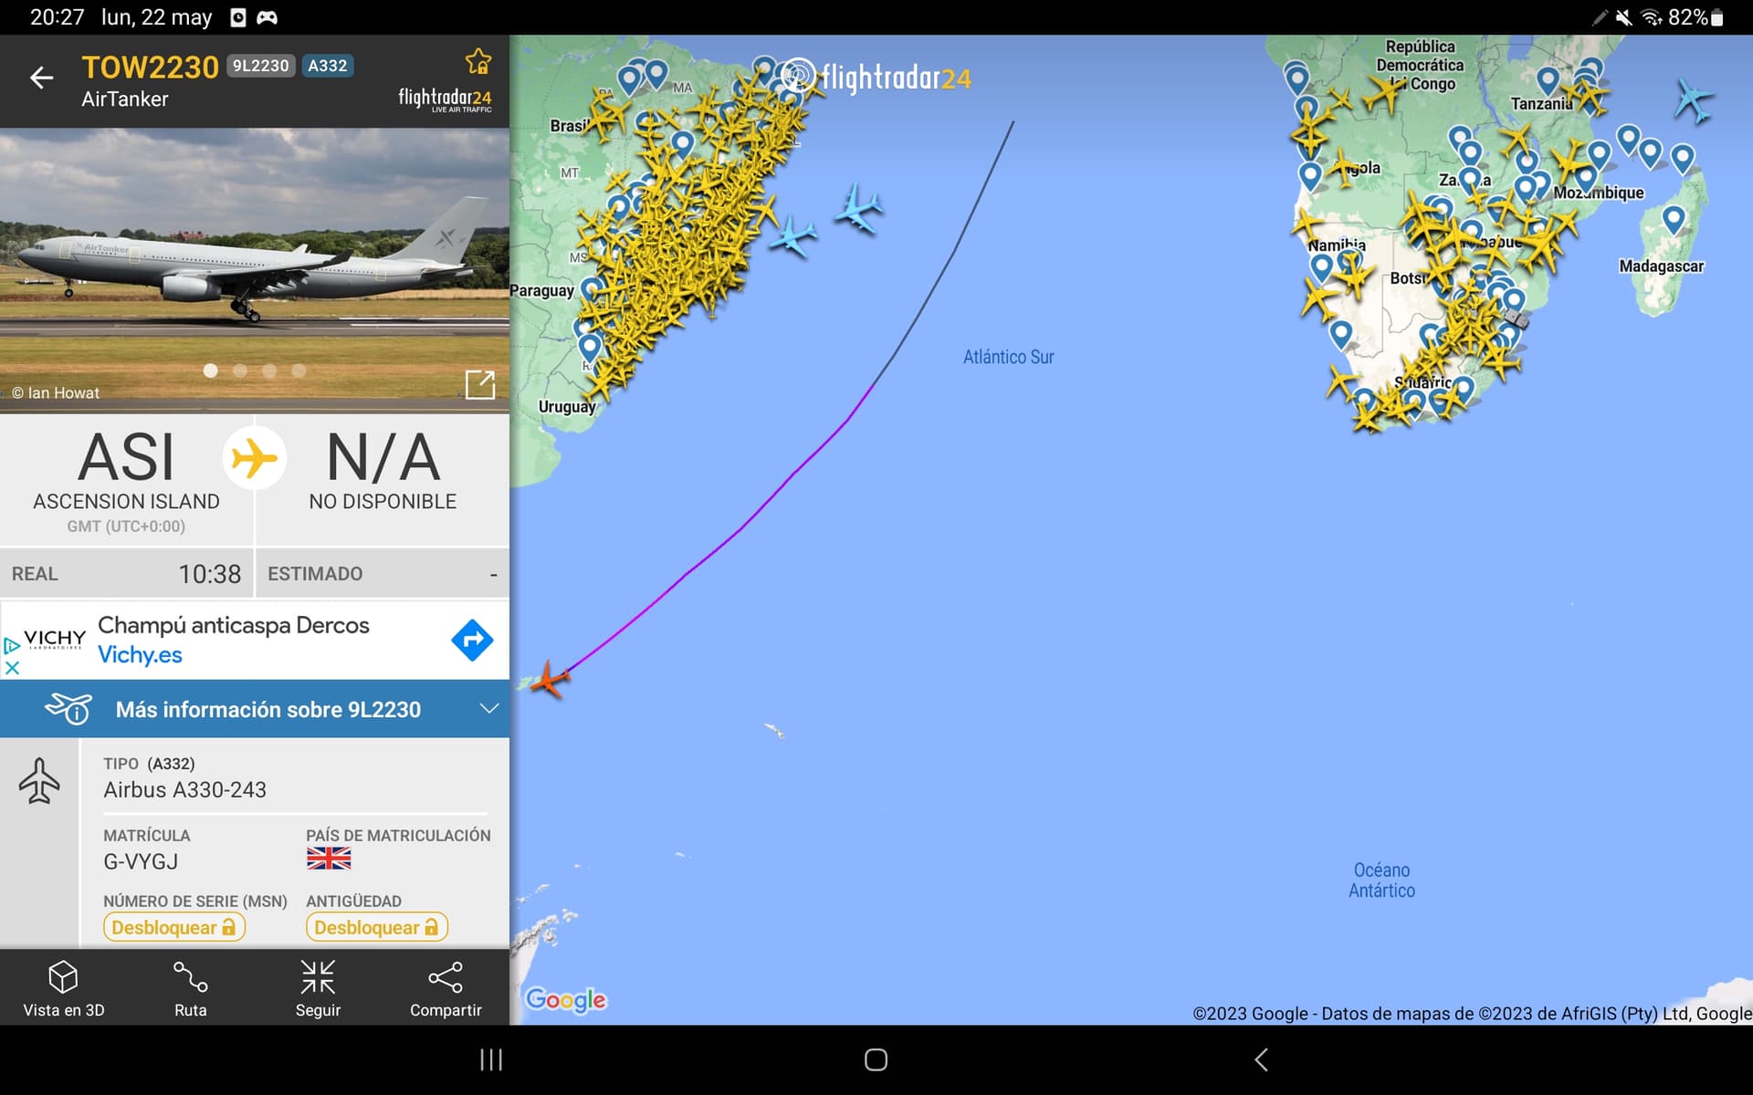Viewport: 1753px width, 1095px height.
Task: Go back using the top-left arrow
Action: (x=41, y=78)
